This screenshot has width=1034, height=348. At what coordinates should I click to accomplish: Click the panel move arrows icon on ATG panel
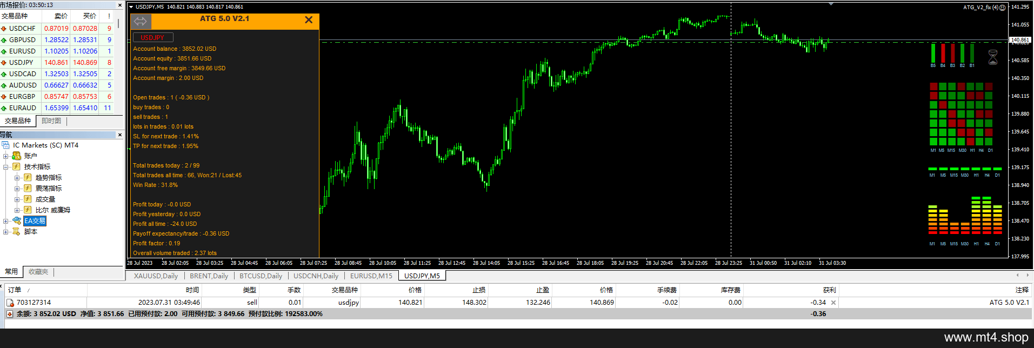[x=141, y=21]
